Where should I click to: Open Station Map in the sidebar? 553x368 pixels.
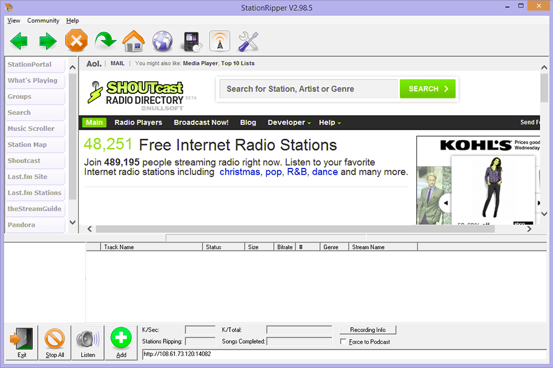35,145
